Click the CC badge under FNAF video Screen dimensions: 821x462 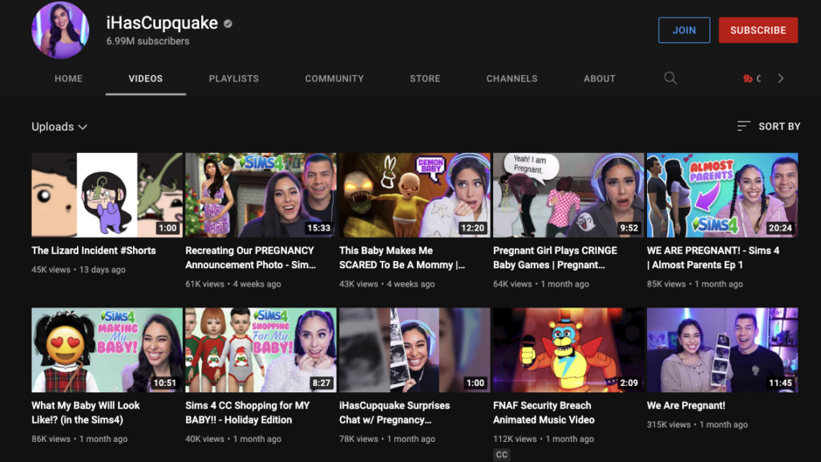click(x=502, y=455)
